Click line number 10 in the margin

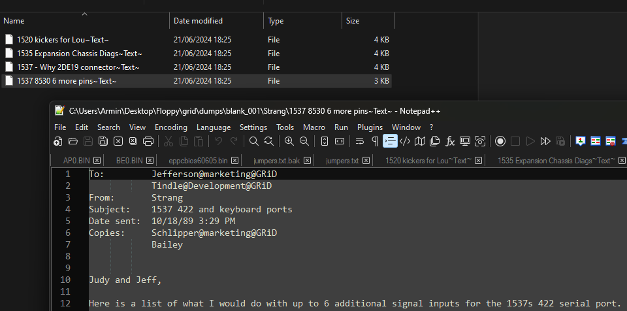65,280
